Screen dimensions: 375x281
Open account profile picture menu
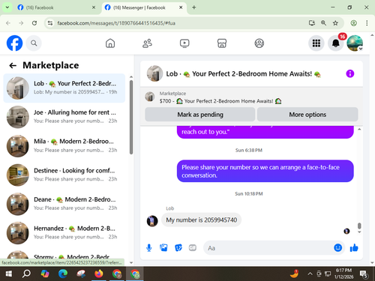[355, 43]
